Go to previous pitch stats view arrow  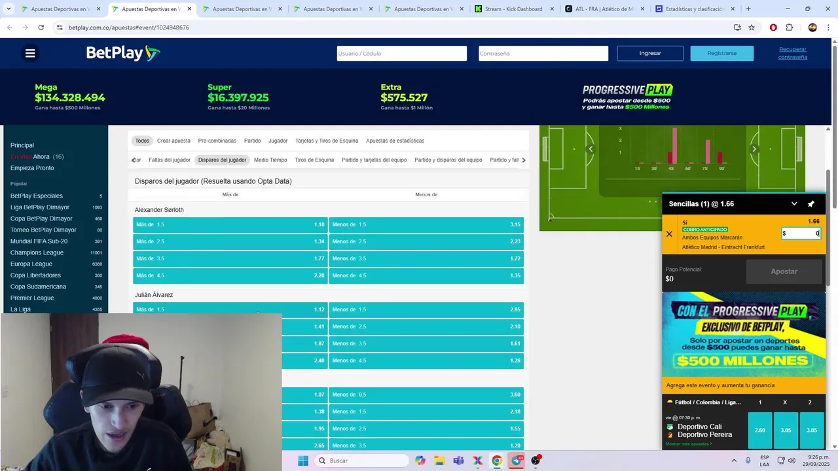(591, 149)
